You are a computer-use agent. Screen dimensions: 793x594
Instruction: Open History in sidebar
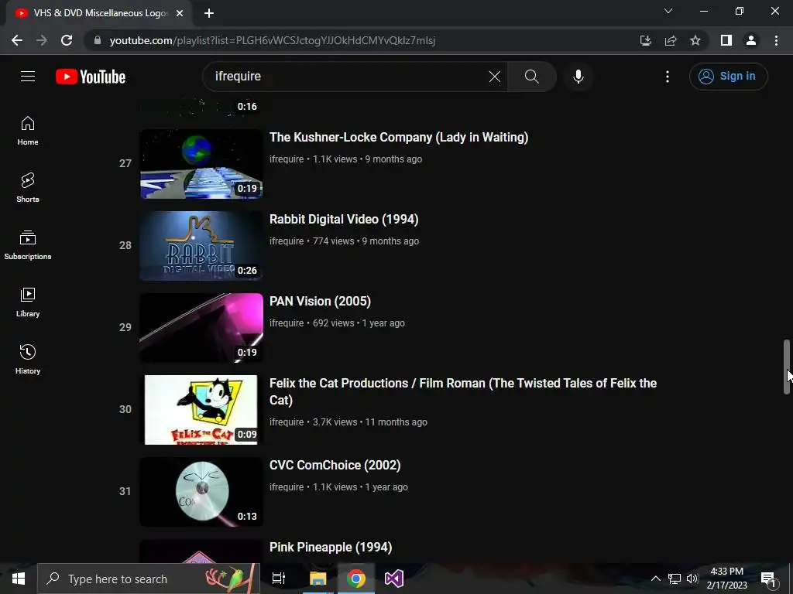[28, 359]
